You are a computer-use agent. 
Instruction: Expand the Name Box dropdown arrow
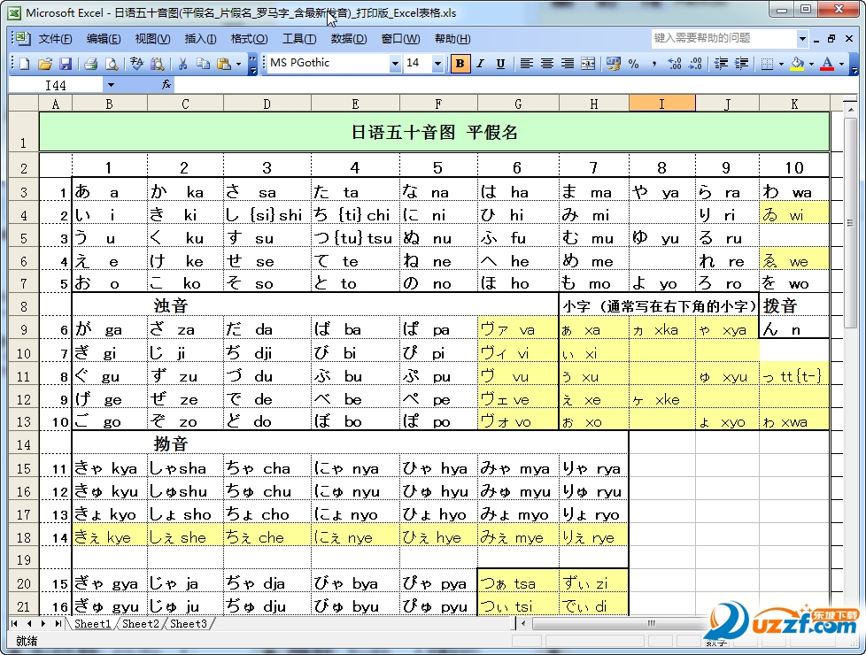[x=111, y=84]
